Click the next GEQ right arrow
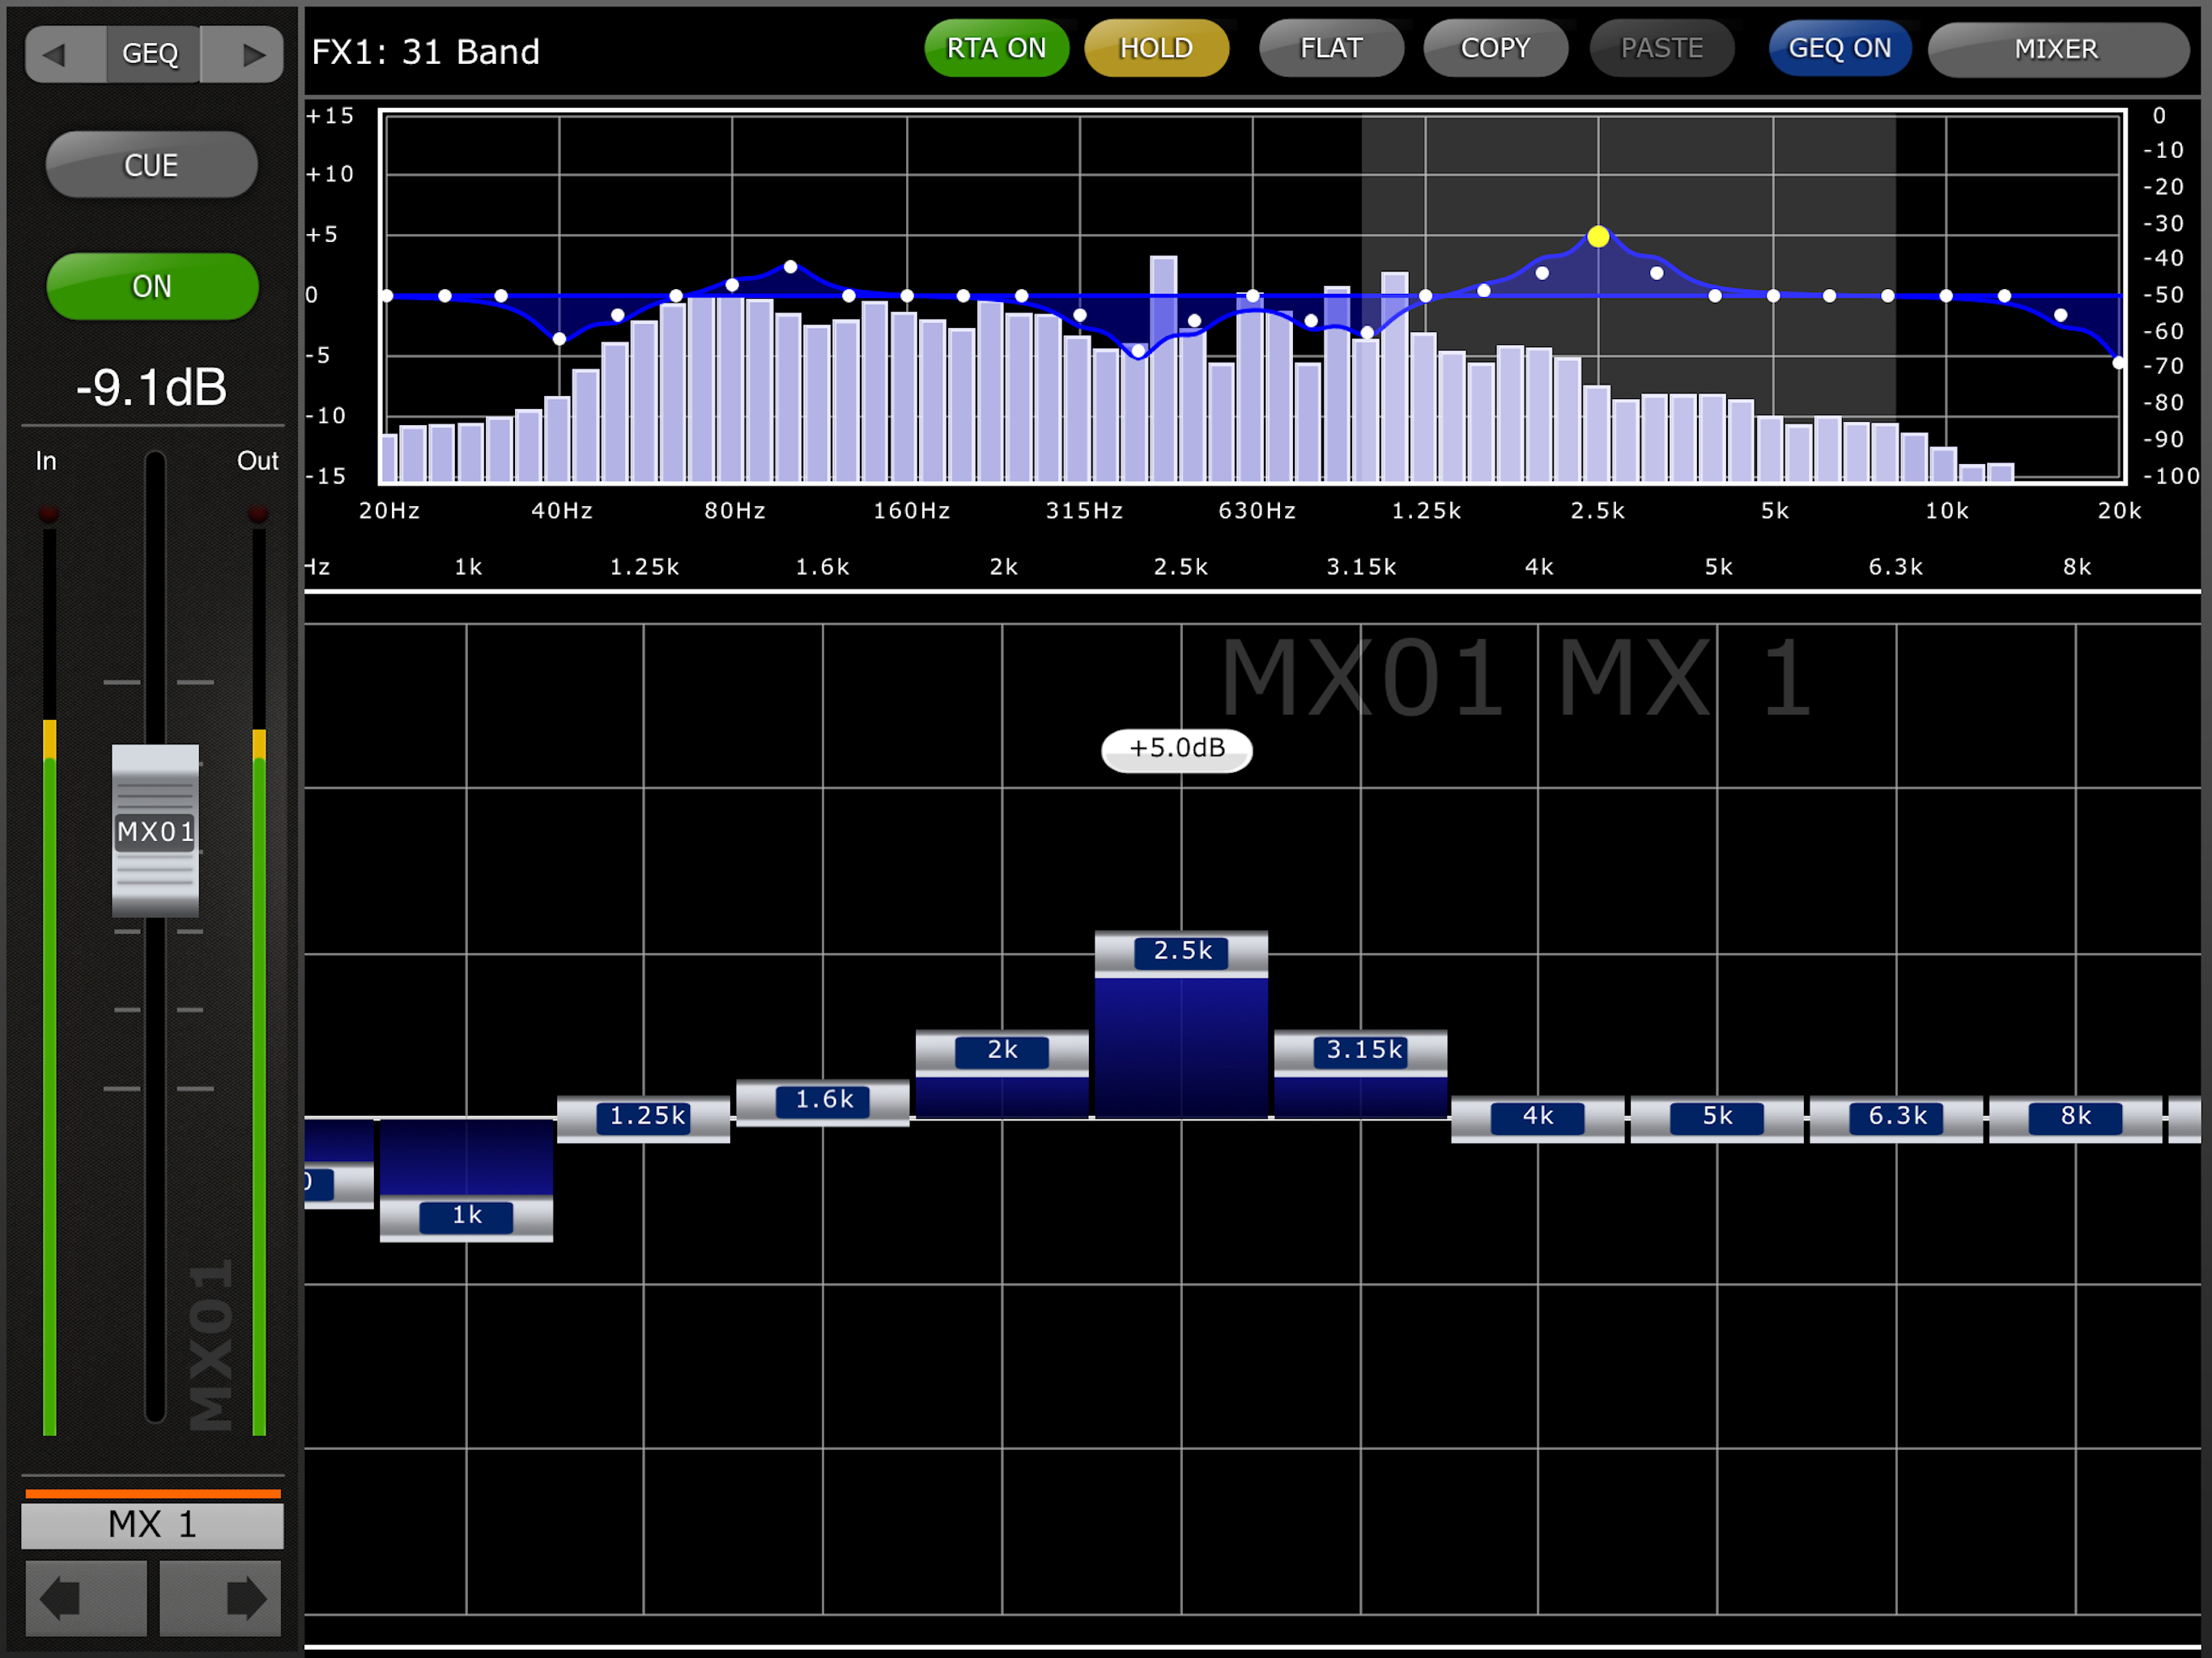Screen dimensions: 2212x1658 coord(250,54)
